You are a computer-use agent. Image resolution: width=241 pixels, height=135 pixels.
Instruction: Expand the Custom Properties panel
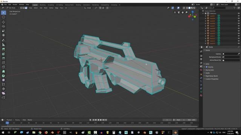point(212,79)
